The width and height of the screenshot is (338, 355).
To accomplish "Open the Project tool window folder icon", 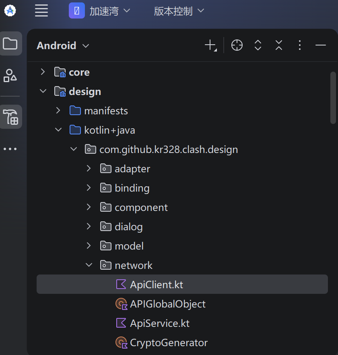I will coord(10,43).
